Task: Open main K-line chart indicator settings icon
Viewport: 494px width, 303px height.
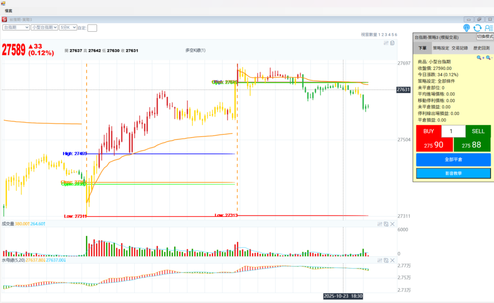Action: (x=386, y=43)
